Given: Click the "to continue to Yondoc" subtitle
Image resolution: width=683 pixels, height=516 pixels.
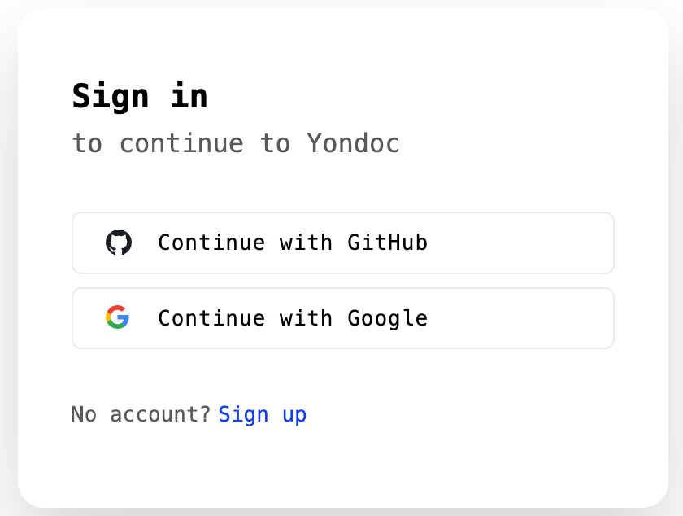Looking at the screenshot, I should pos(236,143).
